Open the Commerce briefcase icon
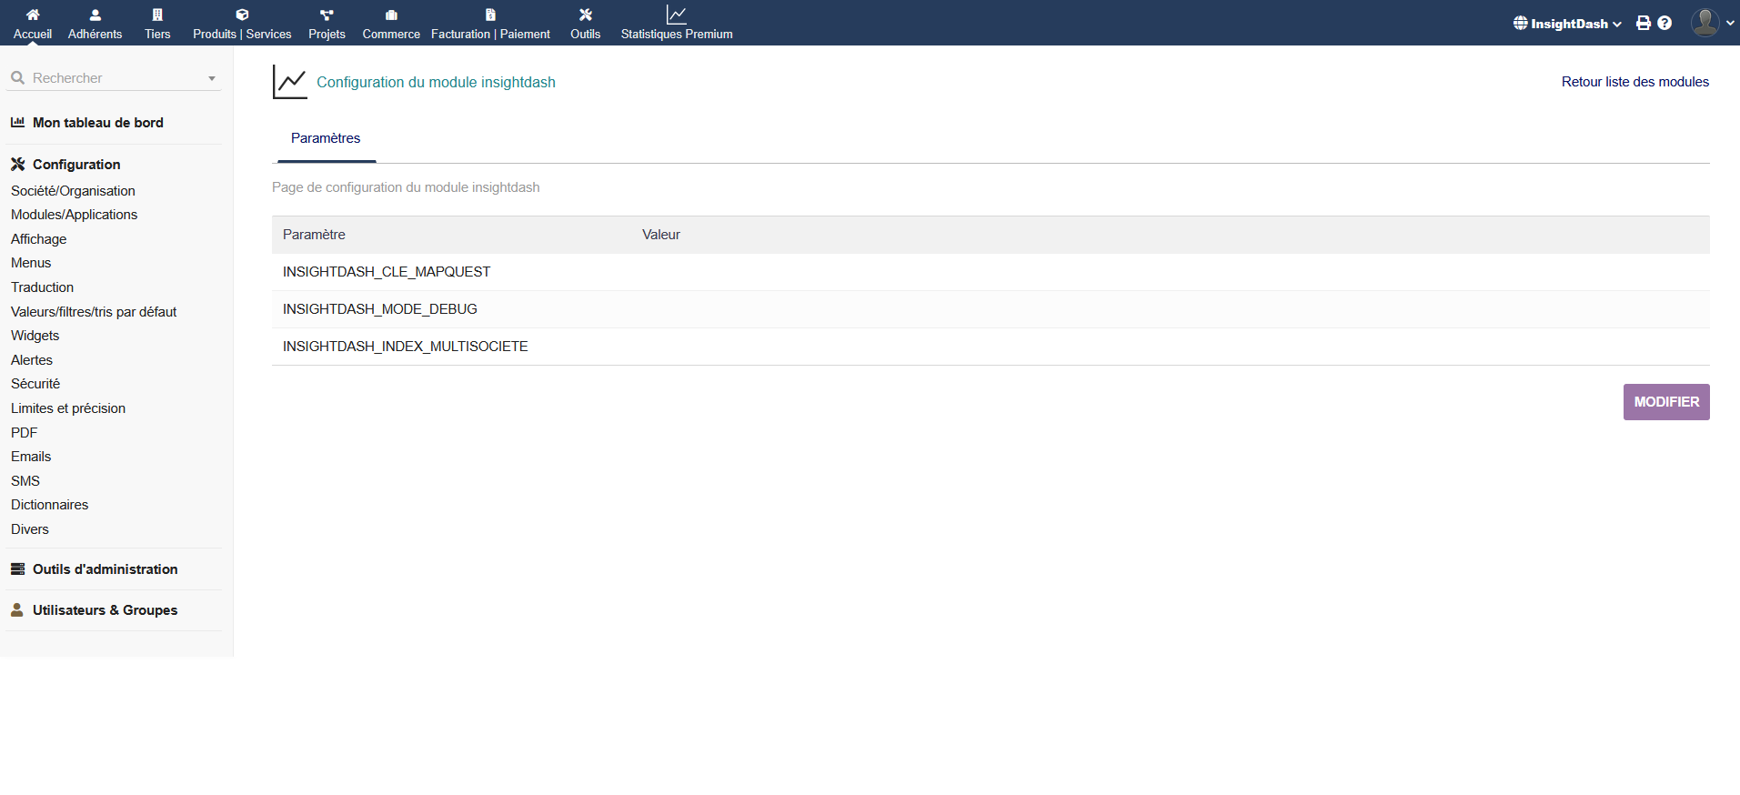Image resolution: width=1740 pixels, height=795 pixels. (x=391, y=15)
